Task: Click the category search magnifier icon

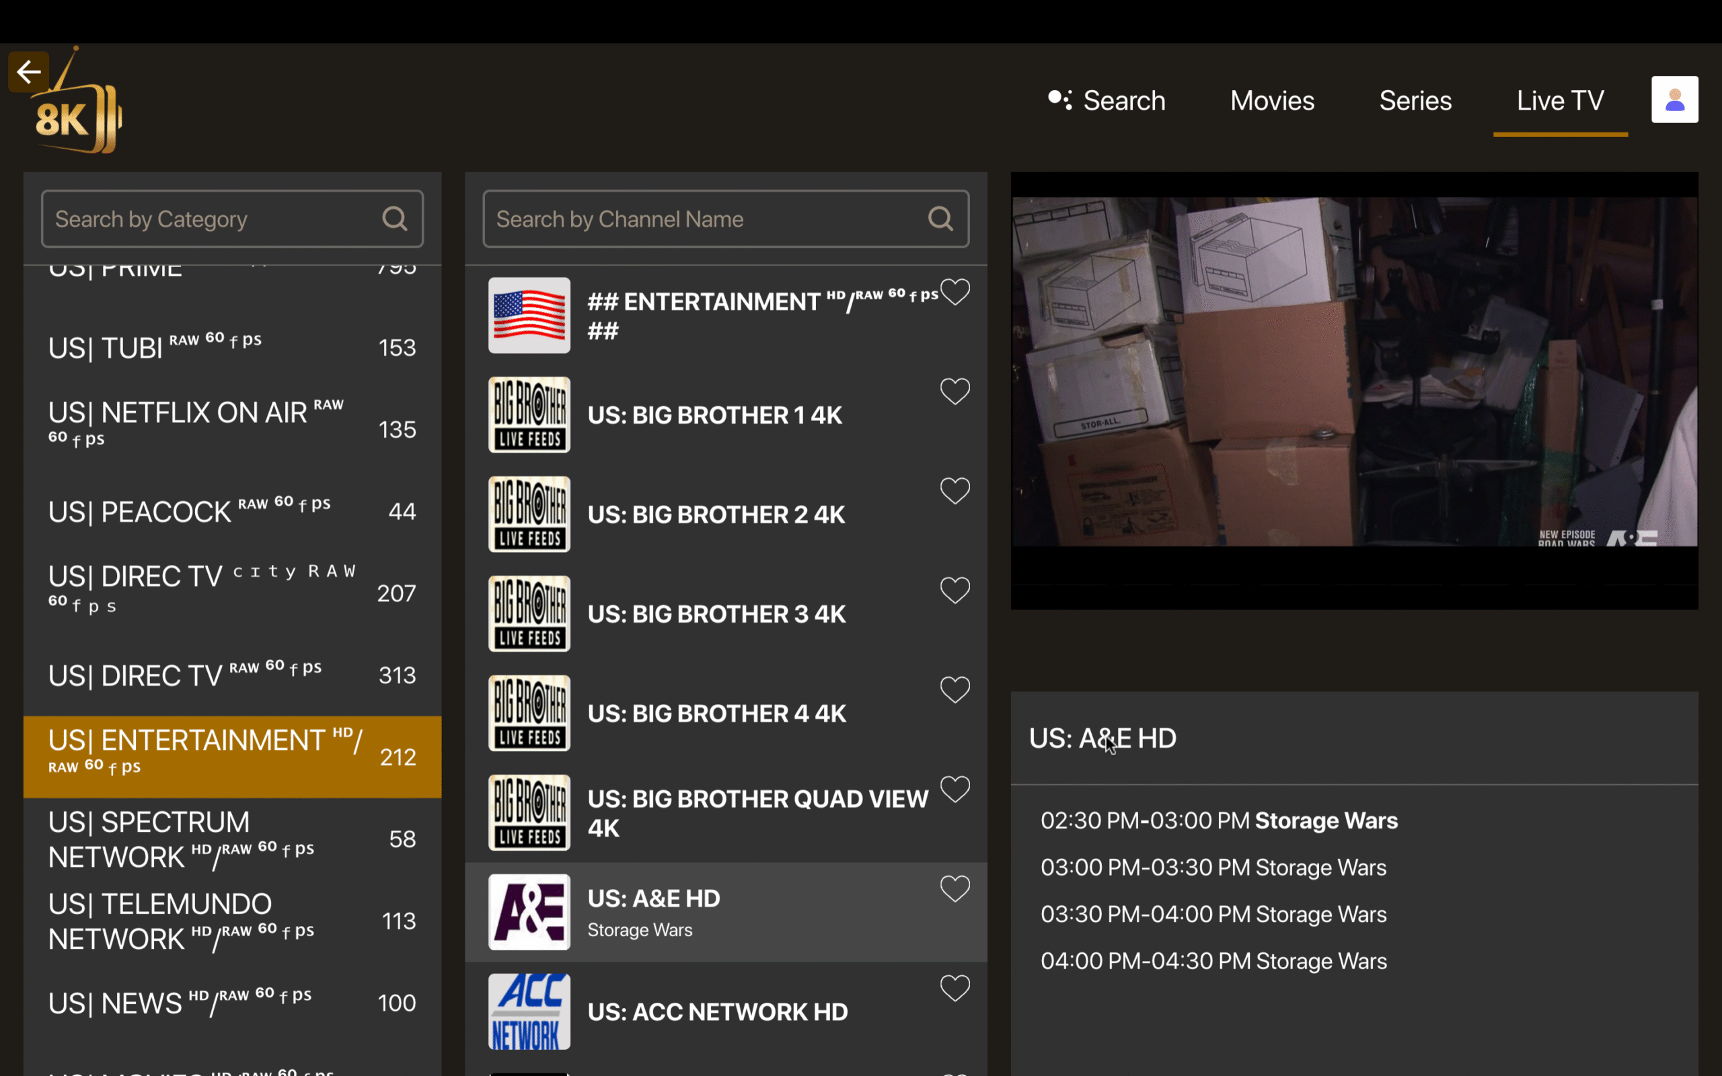Action: [x=395, y=219]
